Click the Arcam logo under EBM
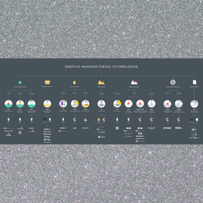 pos(152,128)
